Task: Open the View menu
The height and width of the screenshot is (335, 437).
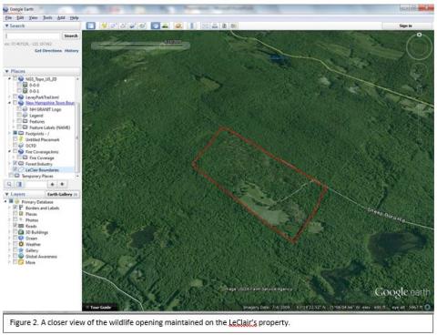Action: click(33, 18)
